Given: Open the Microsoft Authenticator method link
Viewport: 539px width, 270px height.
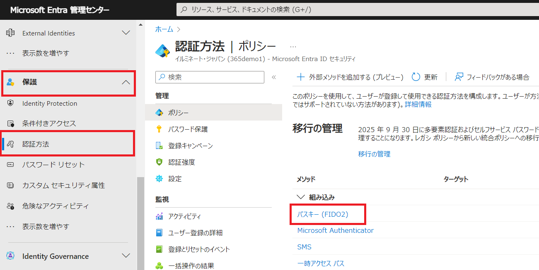Looking at the screenshot, I should pos(335,230).
